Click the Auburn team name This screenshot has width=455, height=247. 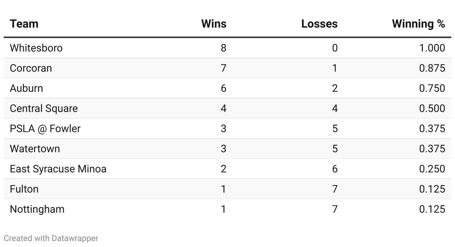point(26,88)
